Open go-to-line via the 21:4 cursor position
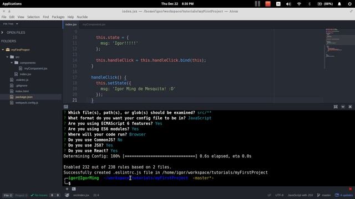This screenshot has width=355, height=199. tap(96, 195)
